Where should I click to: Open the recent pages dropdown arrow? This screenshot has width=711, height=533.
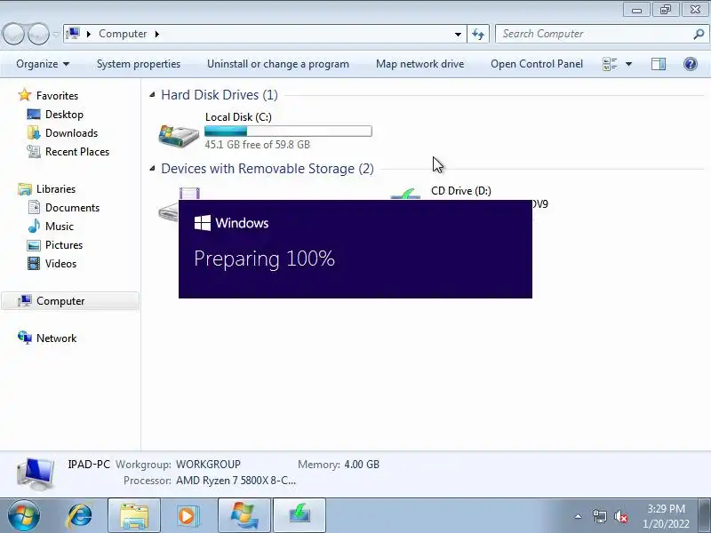click(x=56, y=34)
